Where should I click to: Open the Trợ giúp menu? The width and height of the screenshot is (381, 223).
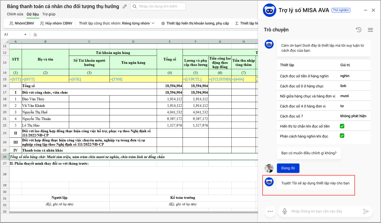point(49,14)
